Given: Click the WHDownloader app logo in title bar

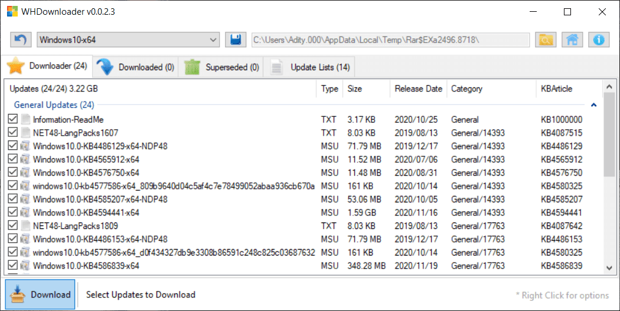Looking at the screenshot, I should 12,11.
